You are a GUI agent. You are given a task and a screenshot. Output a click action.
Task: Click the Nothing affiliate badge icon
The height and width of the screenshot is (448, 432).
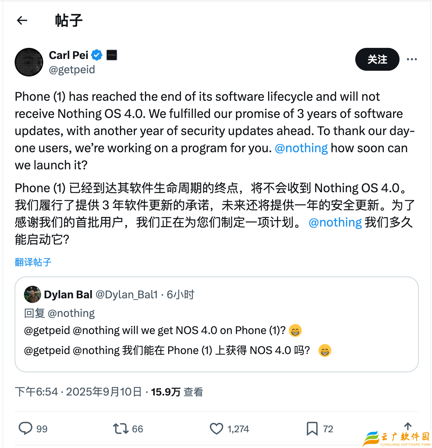point(112,55)
